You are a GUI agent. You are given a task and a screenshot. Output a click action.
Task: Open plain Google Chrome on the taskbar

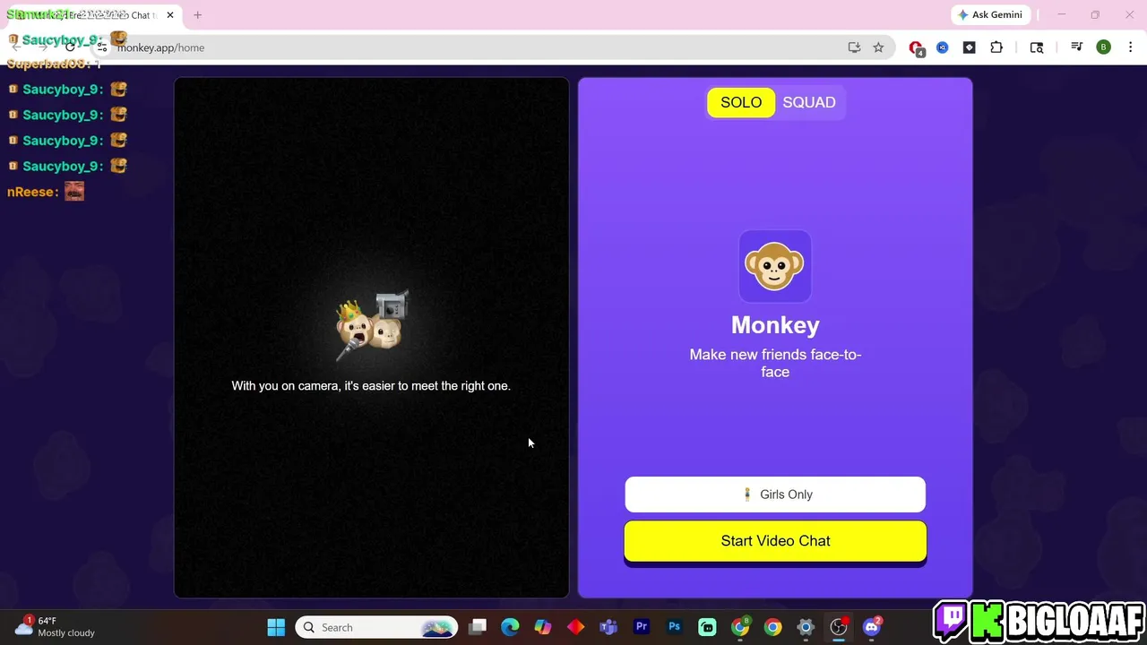coord(772,627)
